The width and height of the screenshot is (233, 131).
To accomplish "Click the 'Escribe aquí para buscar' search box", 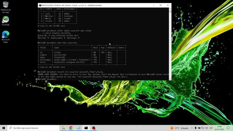I will [x=33, y=128].
